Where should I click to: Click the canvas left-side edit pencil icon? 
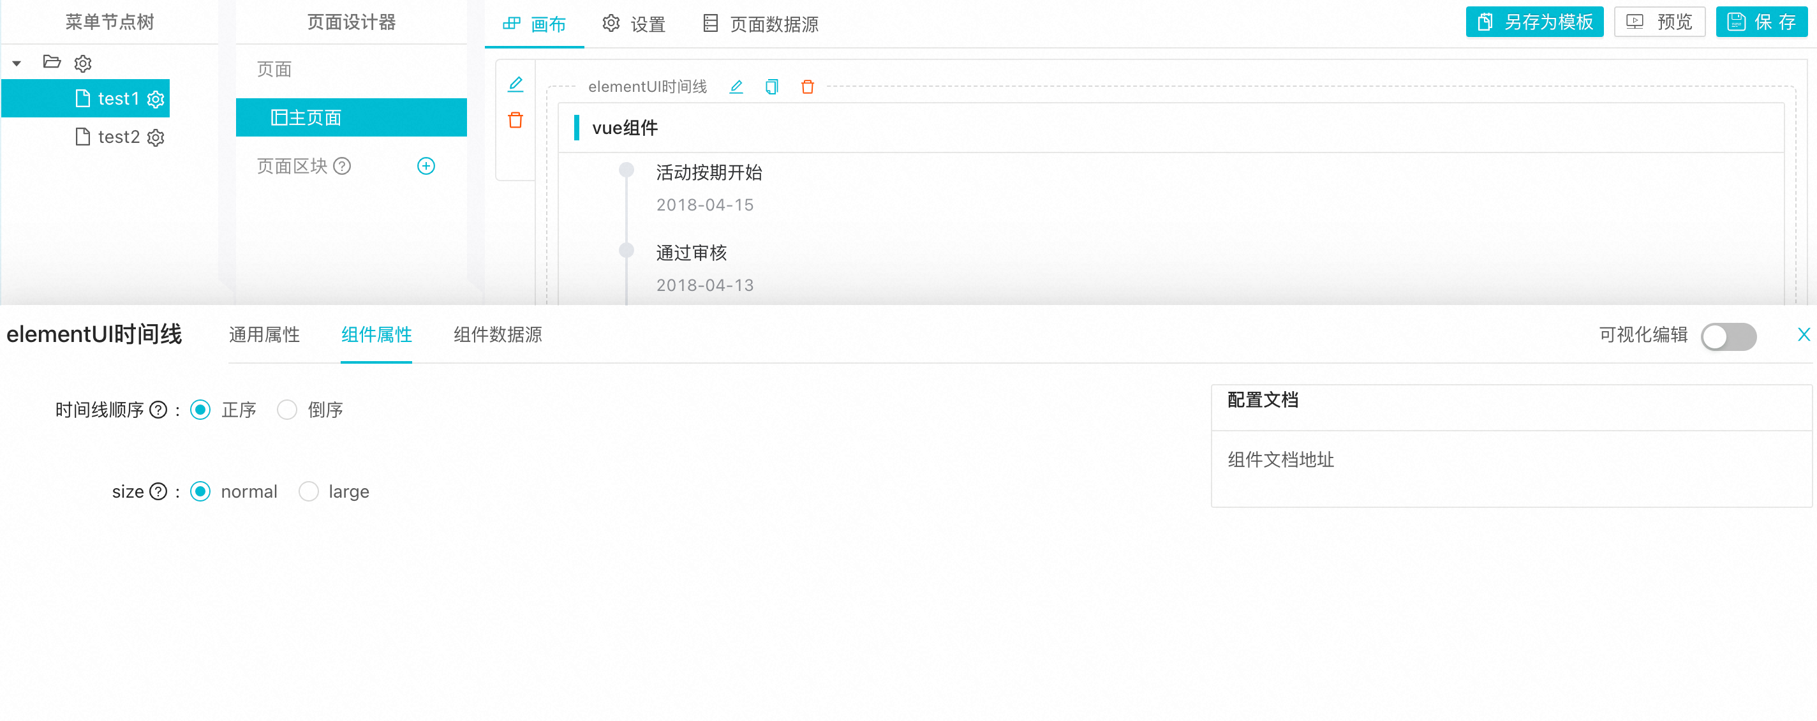pos(515,85)
